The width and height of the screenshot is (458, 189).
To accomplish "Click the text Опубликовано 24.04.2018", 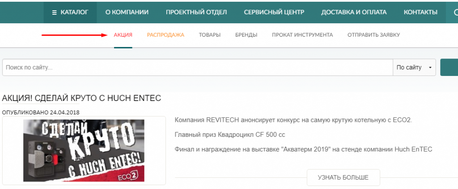I will click(x=41, y=112).
